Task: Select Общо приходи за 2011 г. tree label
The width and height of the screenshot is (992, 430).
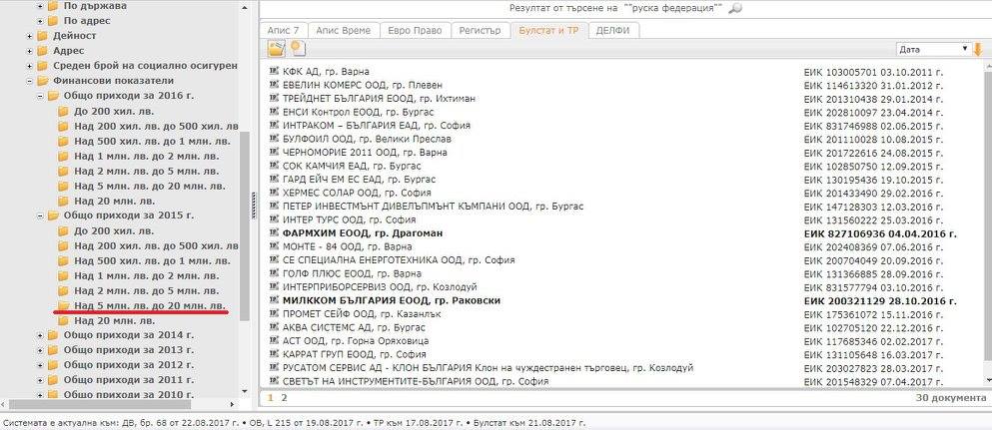Action: coord(129,380)
